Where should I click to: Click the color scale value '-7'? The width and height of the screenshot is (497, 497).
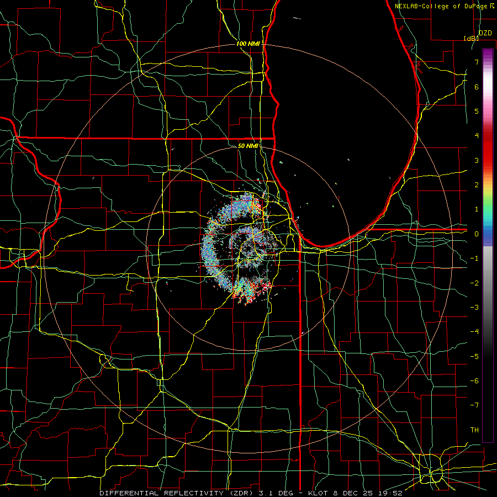[474, 405]
